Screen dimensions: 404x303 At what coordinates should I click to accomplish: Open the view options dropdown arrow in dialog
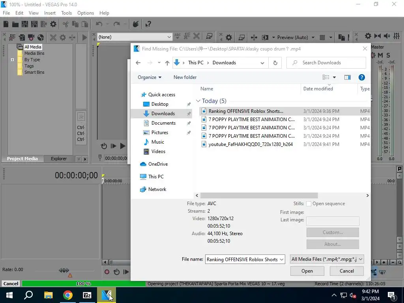coord(334,77)
